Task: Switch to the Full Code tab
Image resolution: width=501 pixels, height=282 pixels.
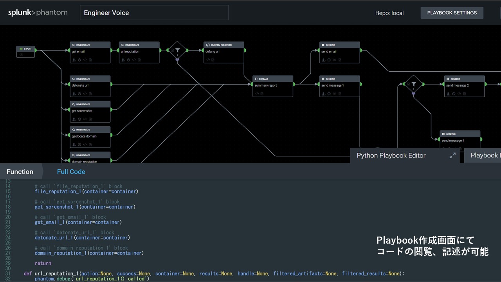Action: click(71, 172)
